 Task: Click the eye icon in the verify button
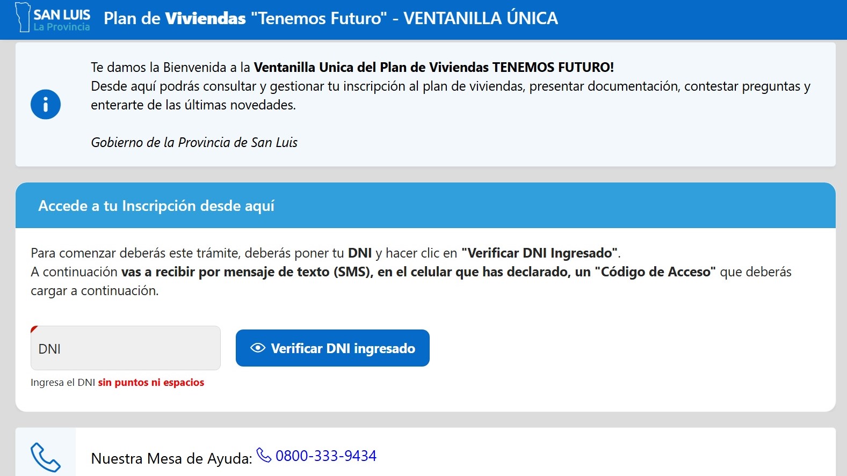pyautogui.click(x=258, y=348)
